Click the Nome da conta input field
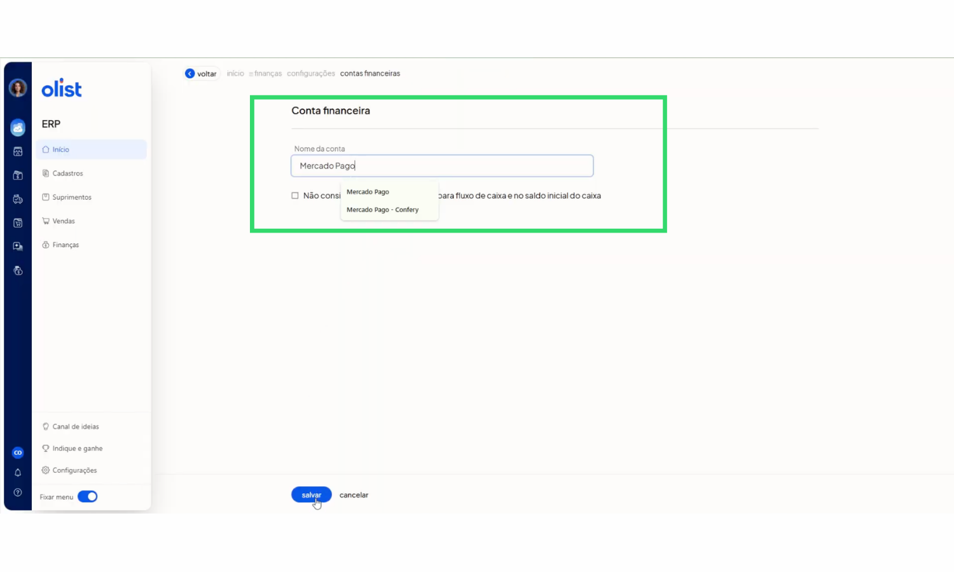 coord(442,166)
